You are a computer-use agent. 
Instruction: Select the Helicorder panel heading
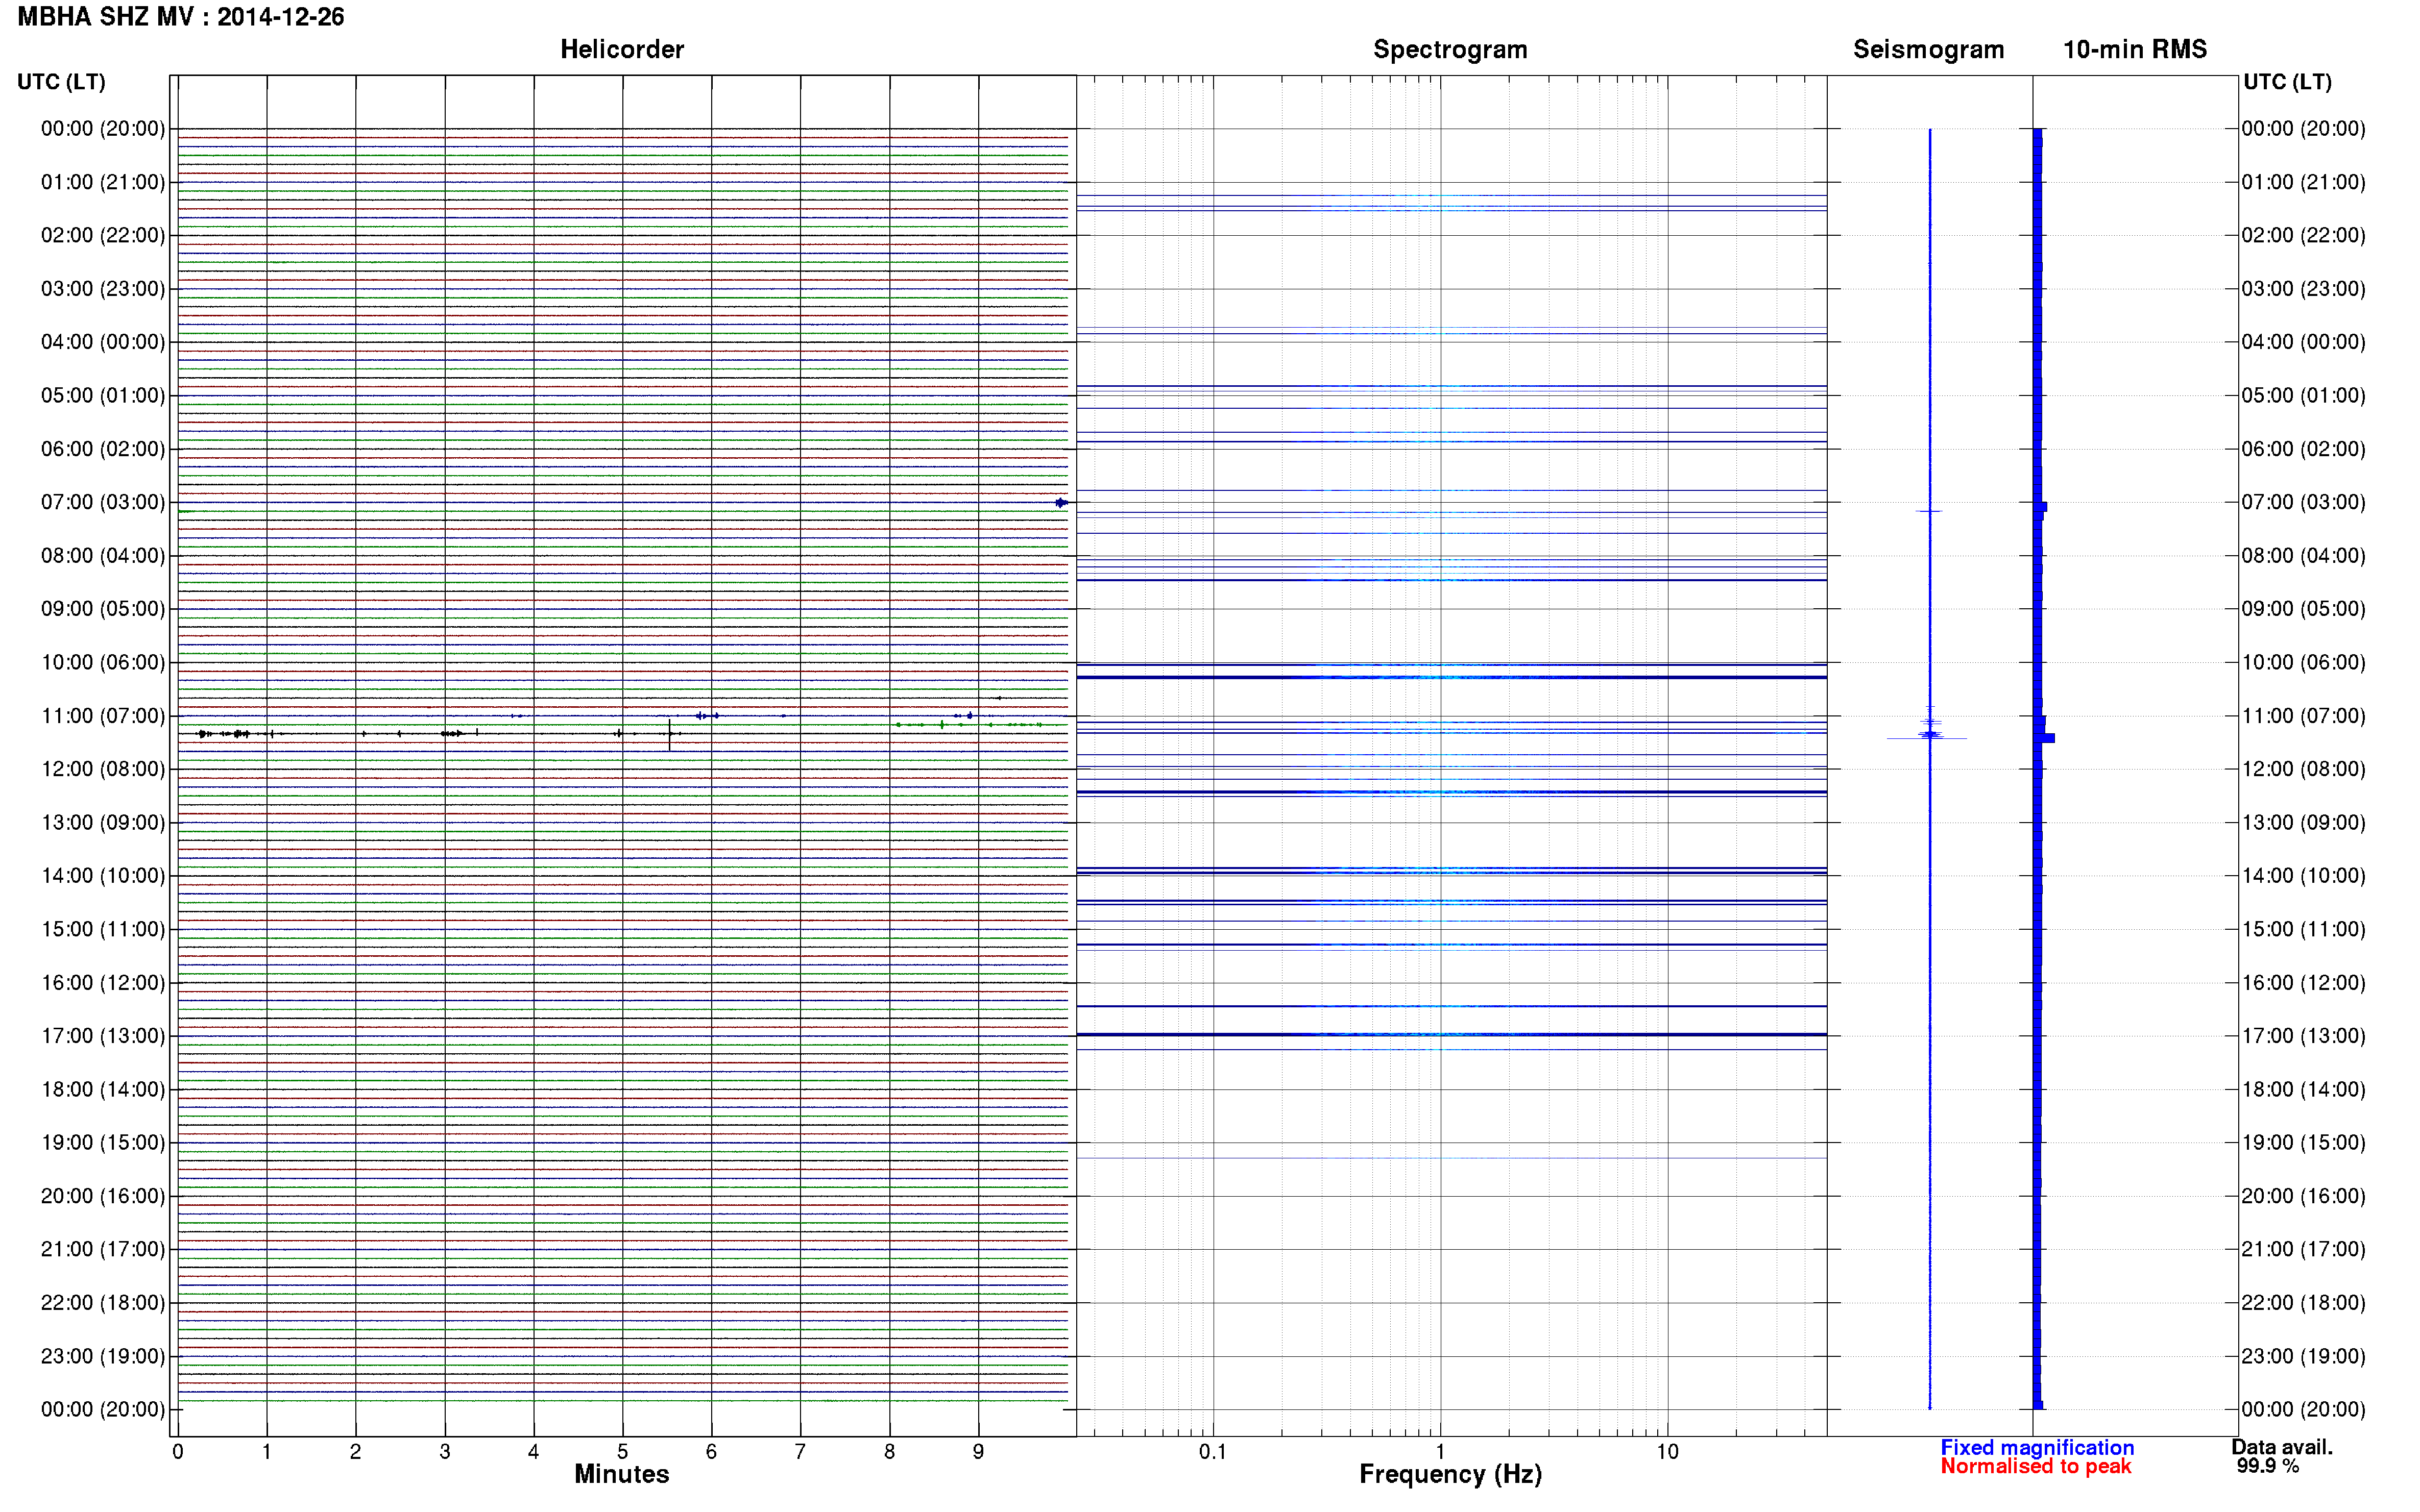pos(621,50)
